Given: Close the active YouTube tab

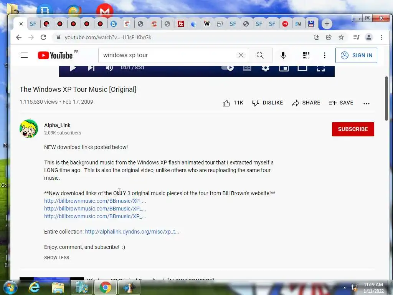Looking at the screenshot, I should pyautogui.click(x=21, y=24).
